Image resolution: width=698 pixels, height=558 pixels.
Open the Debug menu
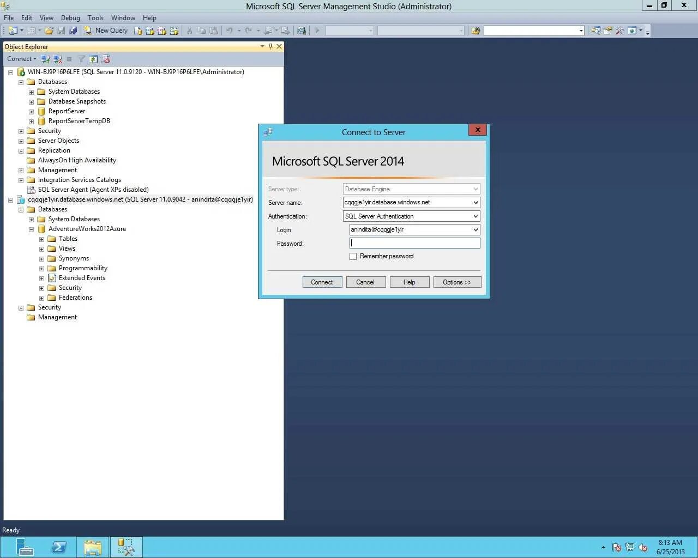pos(70,18)
